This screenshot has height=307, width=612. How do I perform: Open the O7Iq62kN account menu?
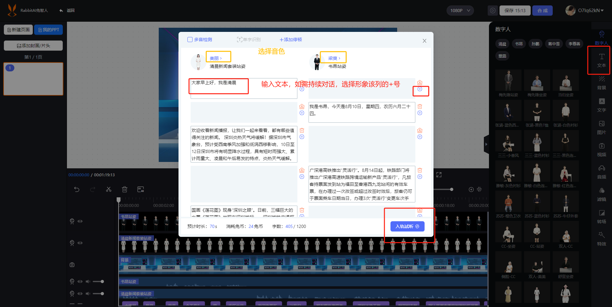pos(585,11)
